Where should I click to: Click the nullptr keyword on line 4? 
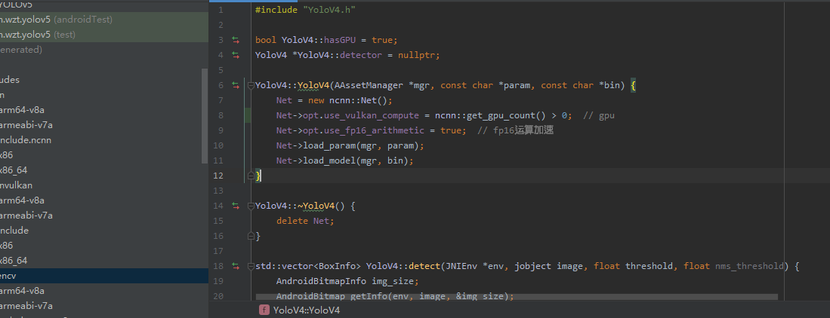417,55
